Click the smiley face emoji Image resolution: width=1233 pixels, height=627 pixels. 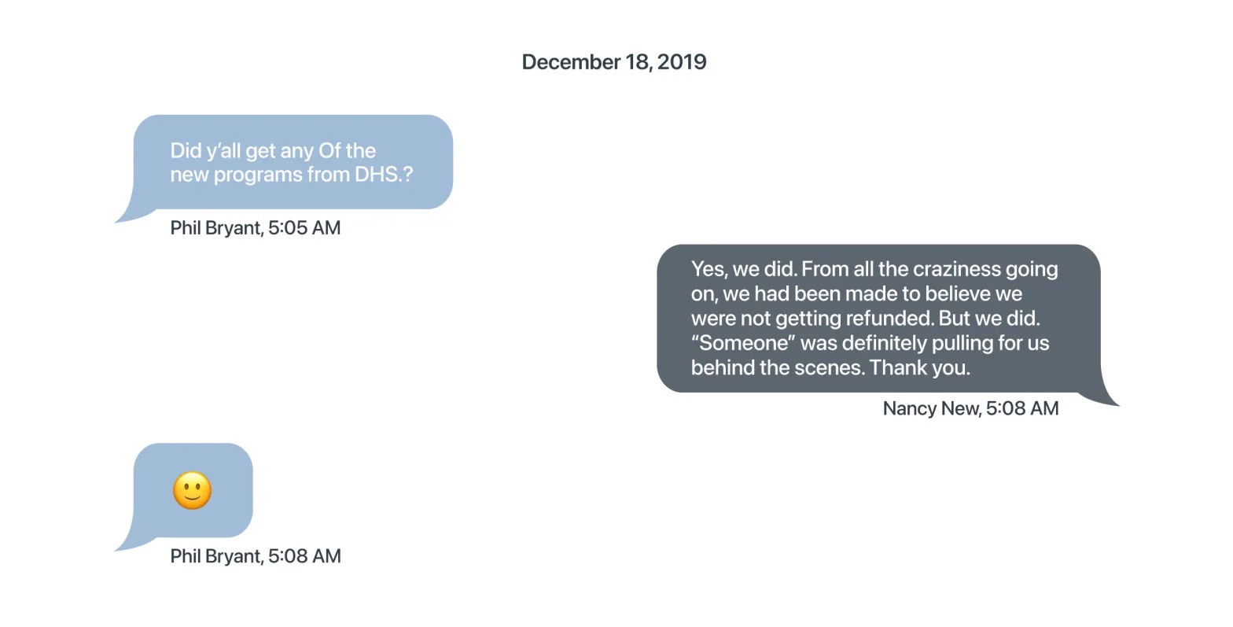(192, 491)
